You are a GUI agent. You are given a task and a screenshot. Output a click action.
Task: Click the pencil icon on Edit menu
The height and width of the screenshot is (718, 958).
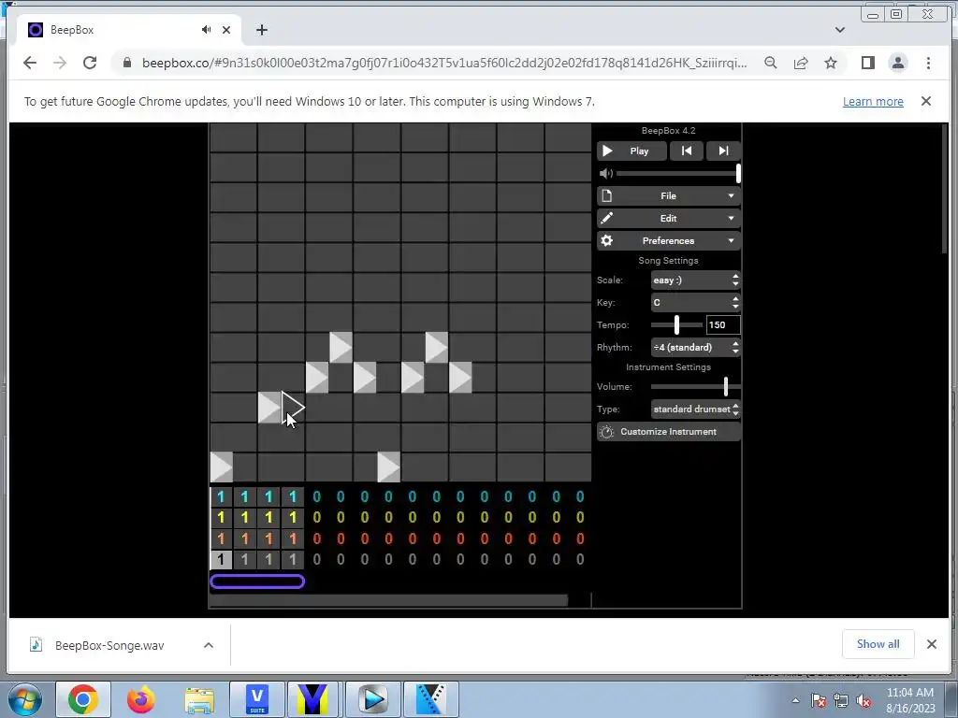[x=606, y=218]
